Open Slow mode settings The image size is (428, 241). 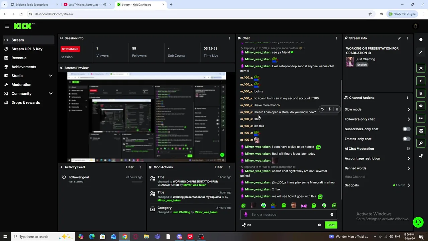tap(377, 109)
